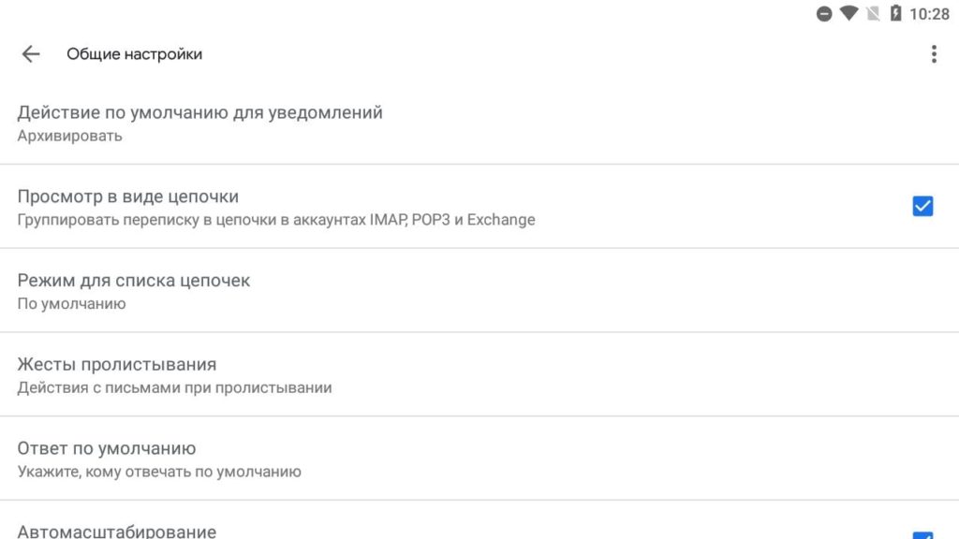Uncheck the Просмотр в виде цепочки checkbox

pos(922,206)
